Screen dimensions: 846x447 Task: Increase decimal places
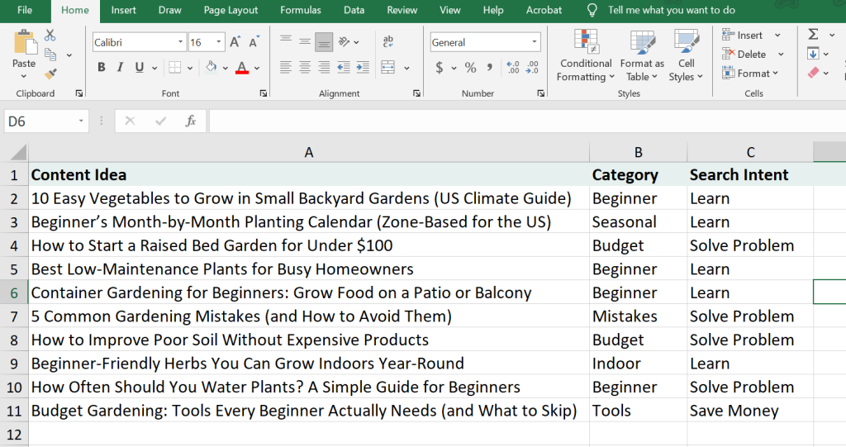point(513,68)
